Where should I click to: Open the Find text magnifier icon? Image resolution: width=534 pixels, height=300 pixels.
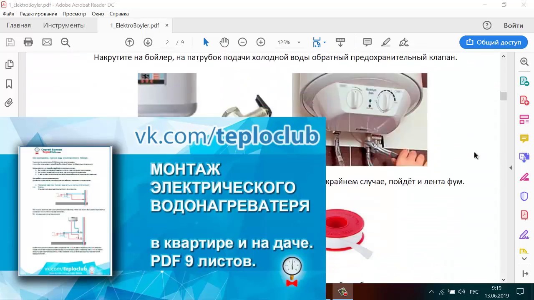[65, 42]
